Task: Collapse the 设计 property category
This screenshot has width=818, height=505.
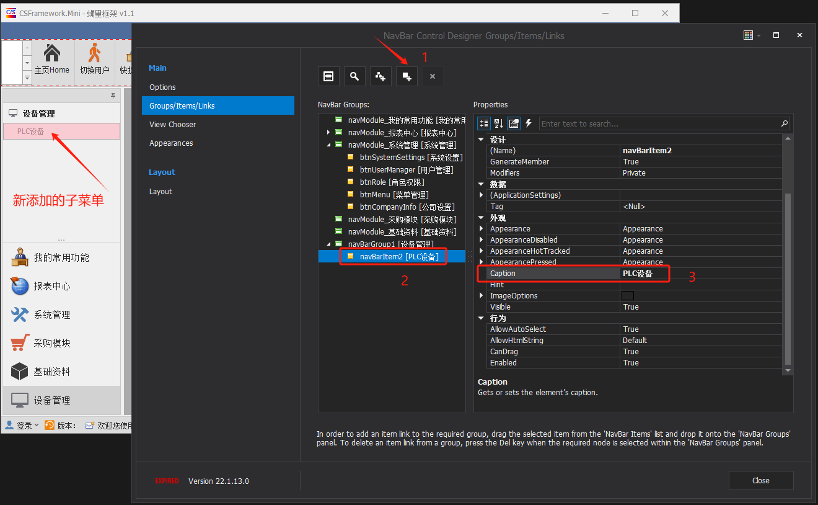Action: (x=482, y=140)
